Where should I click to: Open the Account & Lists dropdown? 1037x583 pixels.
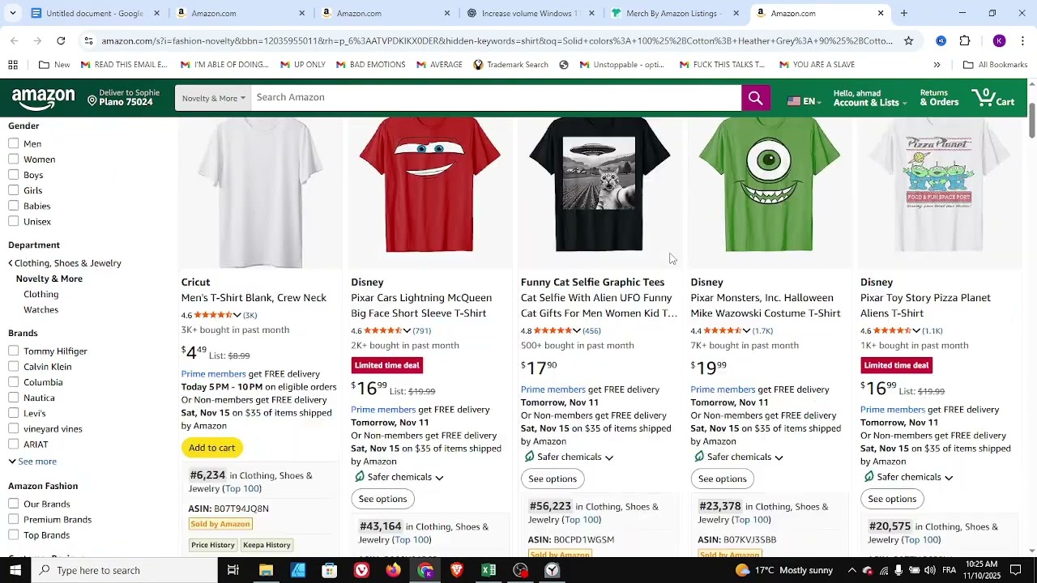click(x=871, y=98)
